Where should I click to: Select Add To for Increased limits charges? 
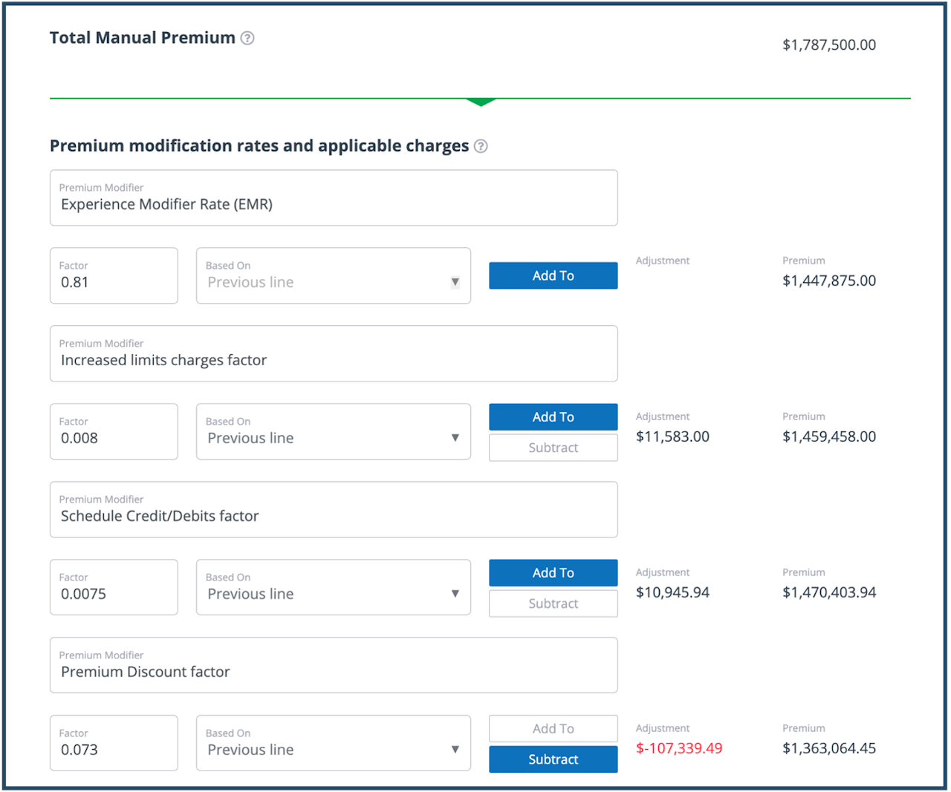[x=553, y=417]
